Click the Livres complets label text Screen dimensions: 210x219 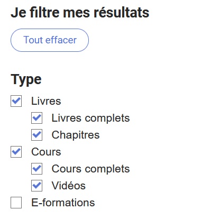click(x=90, y=118)
